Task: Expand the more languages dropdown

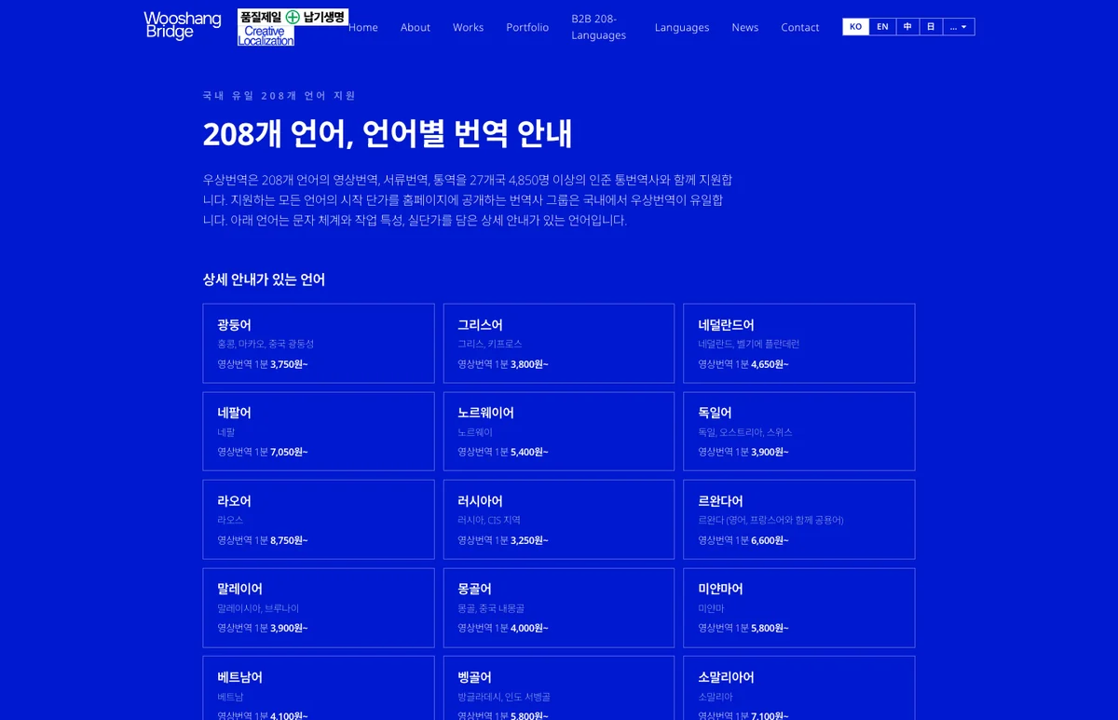Action: (x=959, y=27)
